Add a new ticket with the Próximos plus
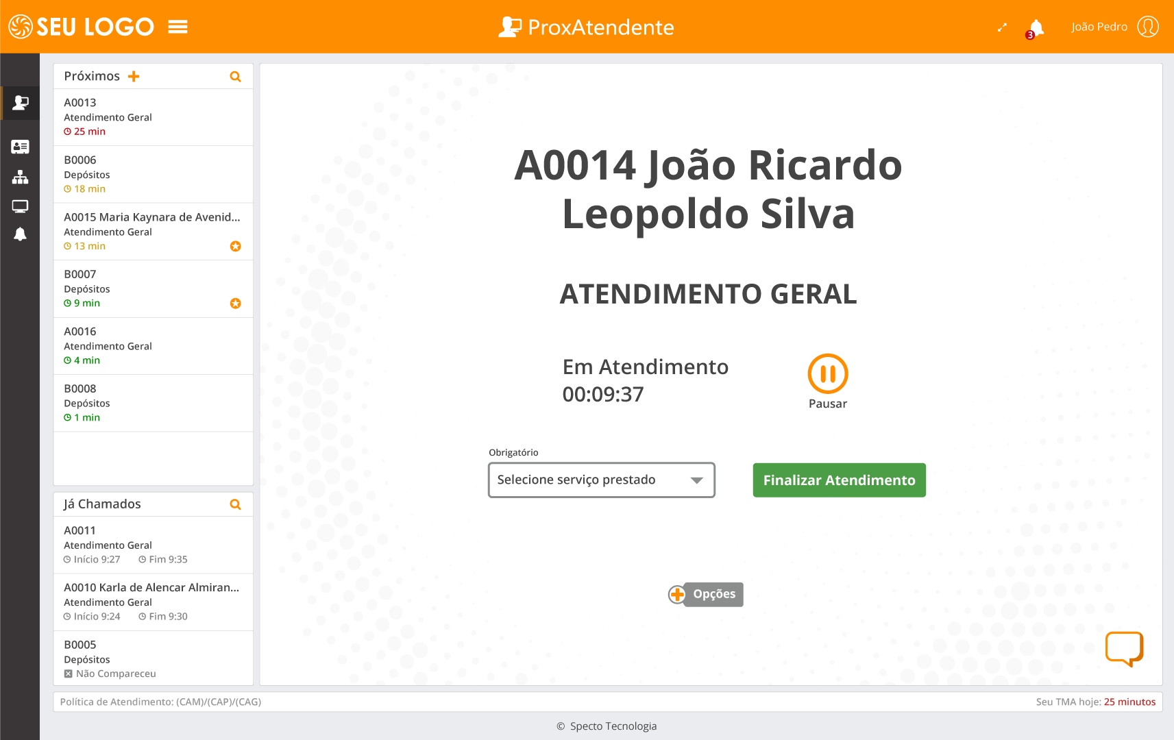1174x740 pixels. 134,76
